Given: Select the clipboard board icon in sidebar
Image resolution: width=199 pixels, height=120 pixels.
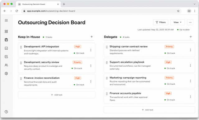Looking at the screenshot, I should [x=6, y=40].
